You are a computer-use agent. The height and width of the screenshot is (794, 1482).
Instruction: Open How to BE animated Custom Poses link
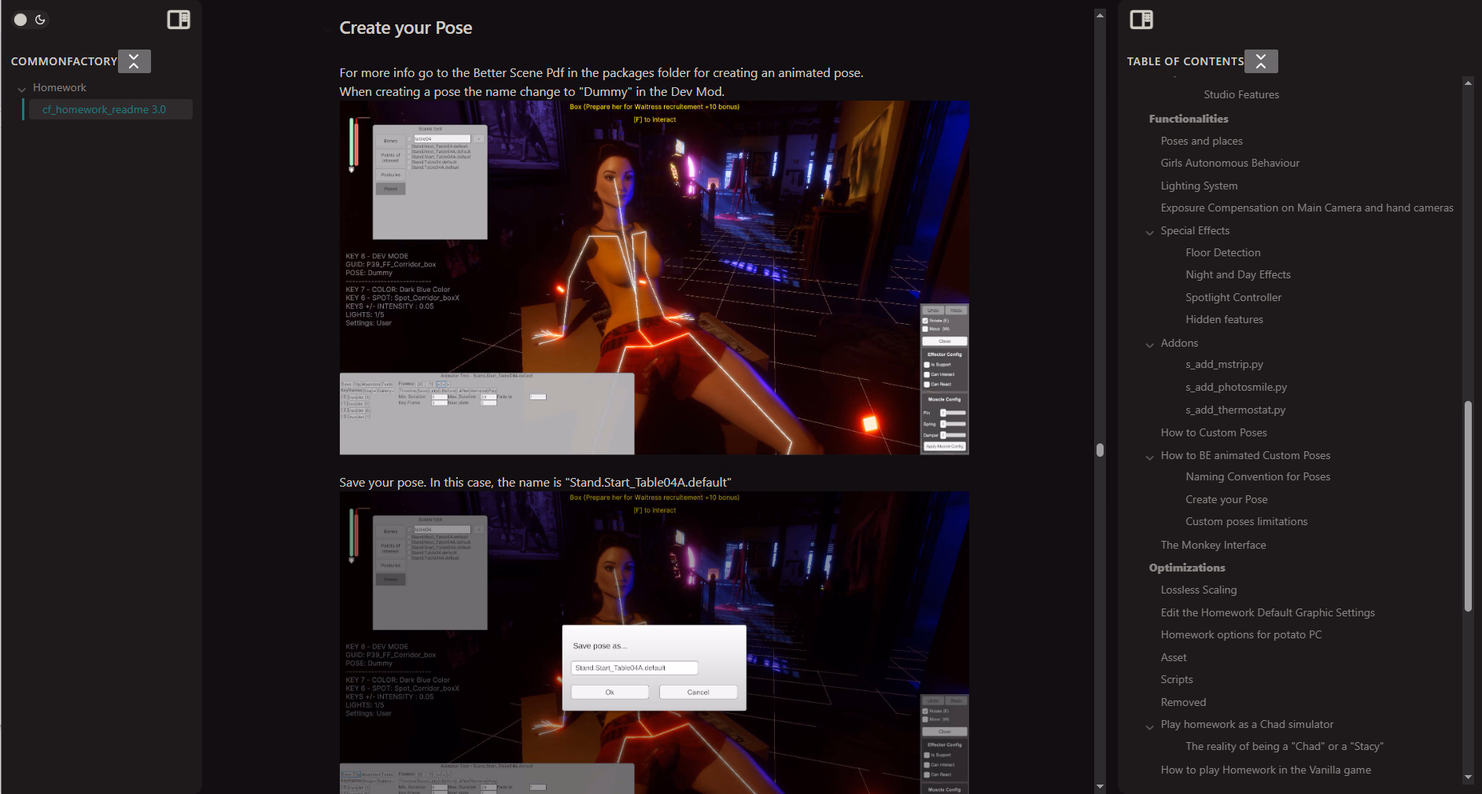pyautogui.click(x=1245, y=455)
